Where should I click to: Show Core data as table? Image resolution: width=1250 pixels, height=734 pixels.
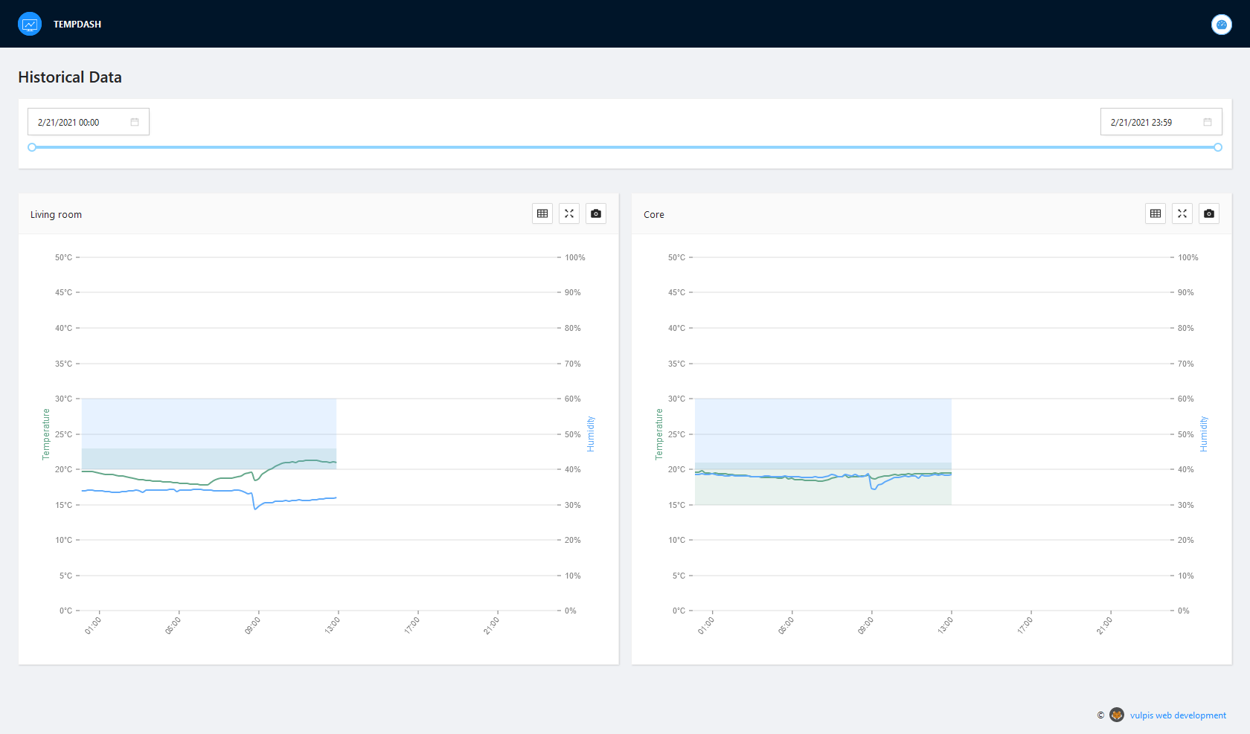(x=1156, y=213)
